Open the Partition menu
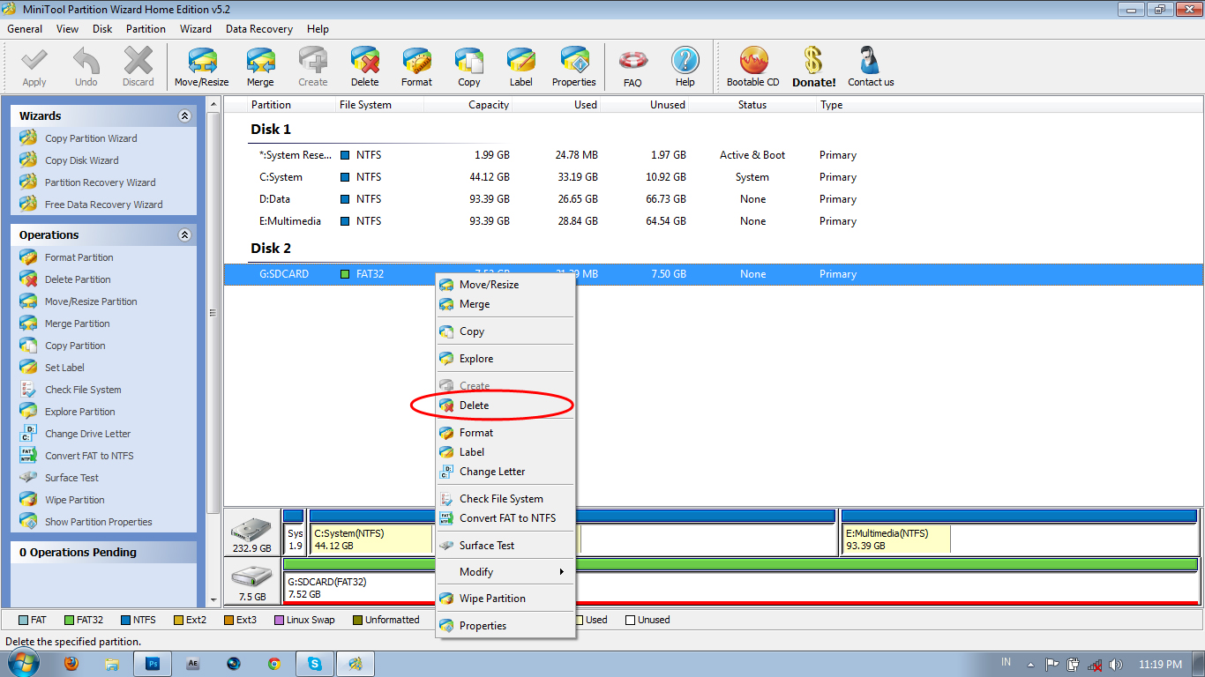Screen dimensions: 1205x677 point(146,28)
